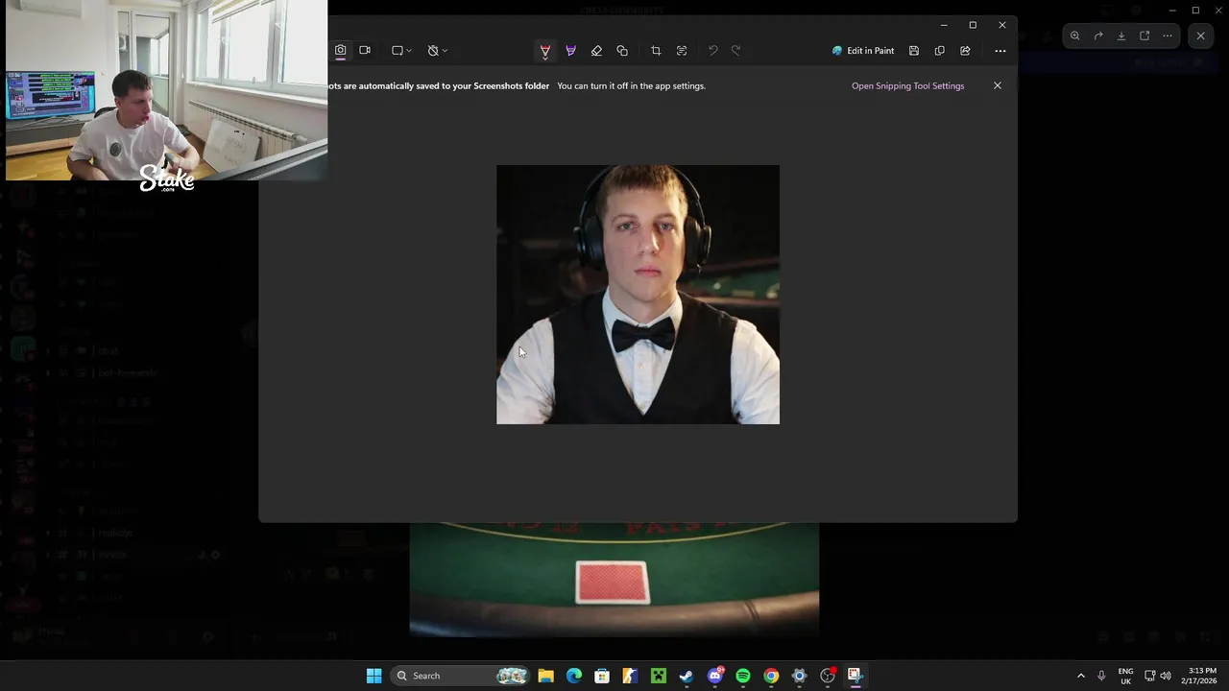The height and width of the screenshot is (691, 1229).
Task: Open the snip delay timer dropdown
Action: tap(437, 50)
